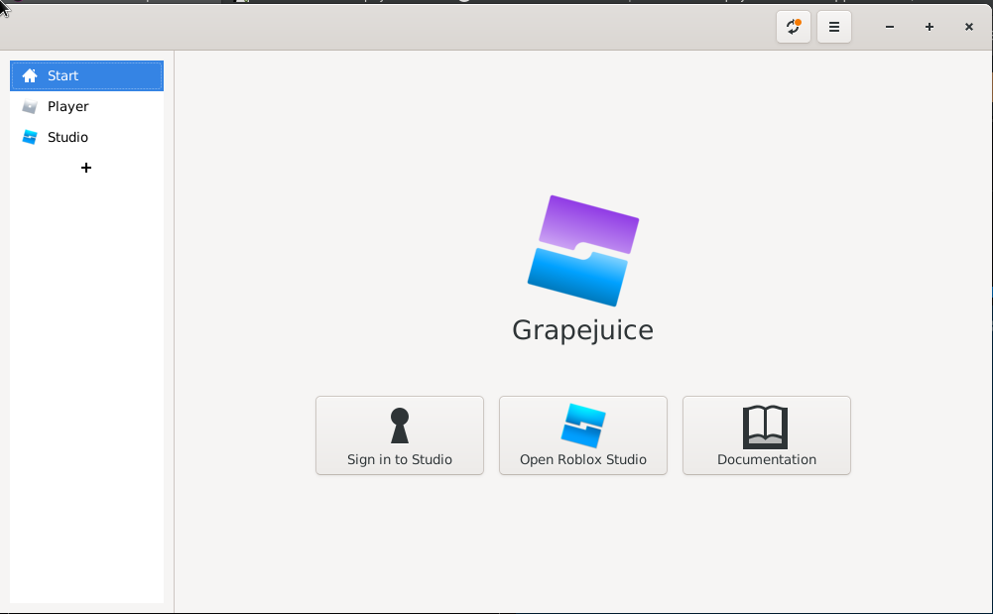Click the grey Player icon in sidebar
This screenshot has width=993, height=614.
(30, 106)
